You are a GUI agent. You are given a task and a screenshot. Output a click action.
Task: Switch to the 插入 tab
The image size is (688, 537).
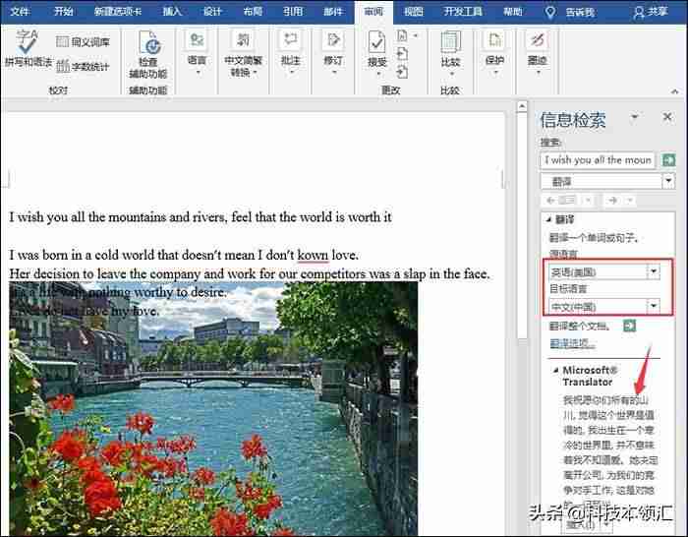tap(172, 12)
